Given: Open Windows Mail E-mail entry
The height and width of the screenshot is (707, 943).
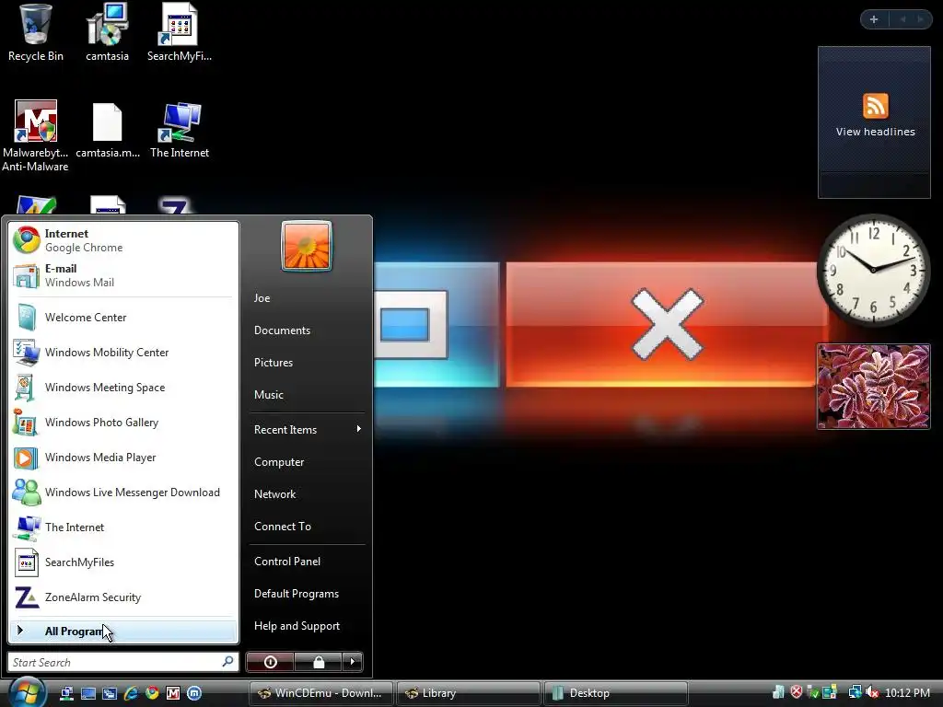Looking at the screenshot, I should (123, 275).
